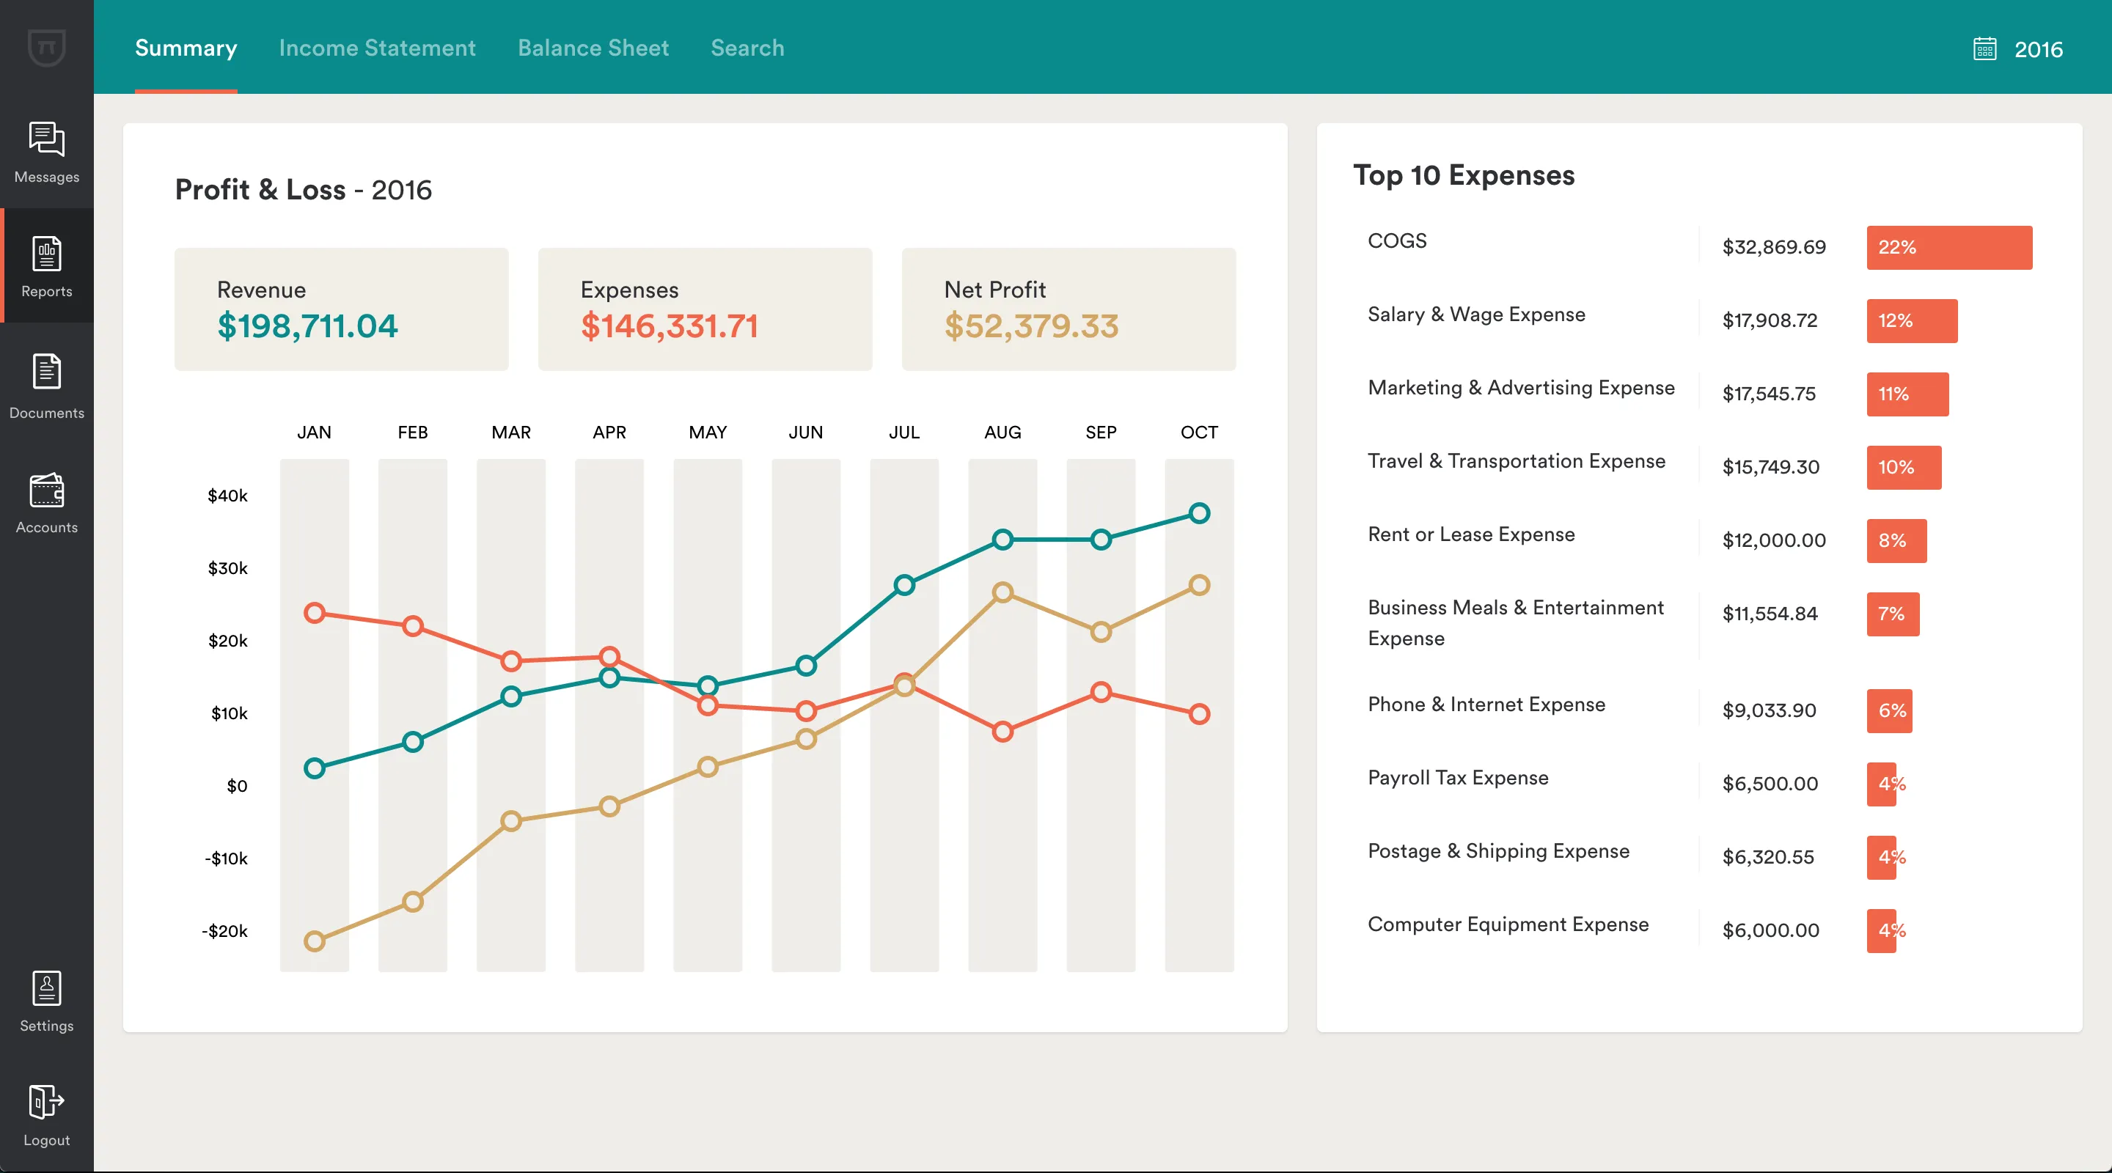The height and width of the screenshot is (1173, 2112).
Task: Open the Messages sidebar icon
Action: click(x=47, y=139)
